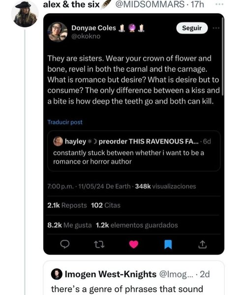
Task: Open Donyae Coles profile picture
Action: pos(58,32)
